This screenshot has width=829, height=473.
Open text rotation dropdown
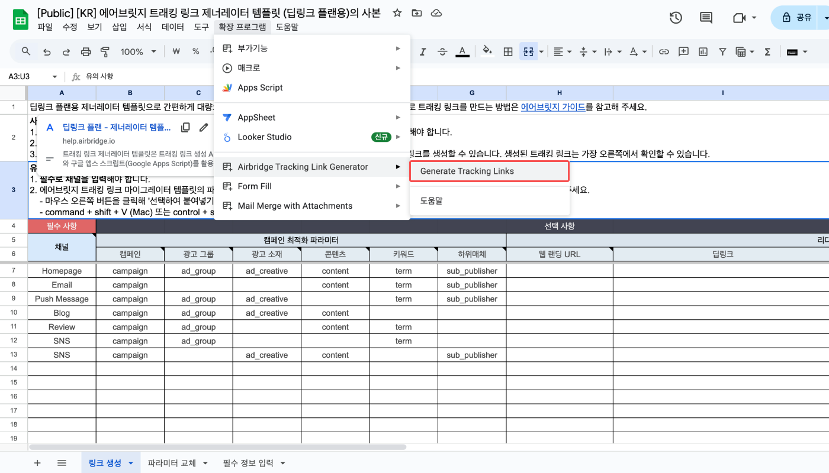point(637,52)
